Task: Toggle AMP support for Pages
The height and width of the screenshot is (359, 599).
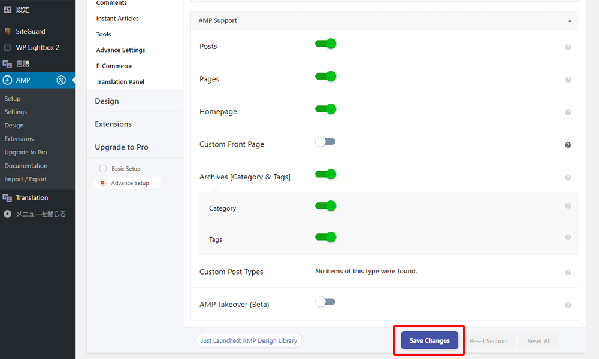Action: (325, 77)
